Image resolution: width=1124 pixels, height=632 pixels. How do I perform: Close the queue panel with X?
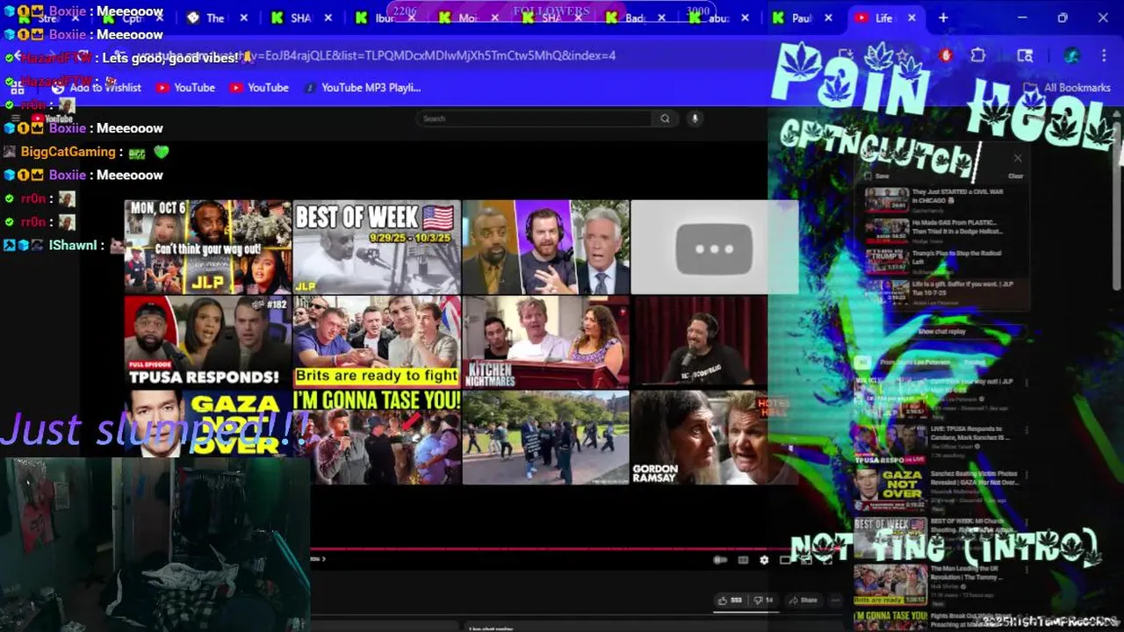pyautogui.click(x=1018, y=158)
